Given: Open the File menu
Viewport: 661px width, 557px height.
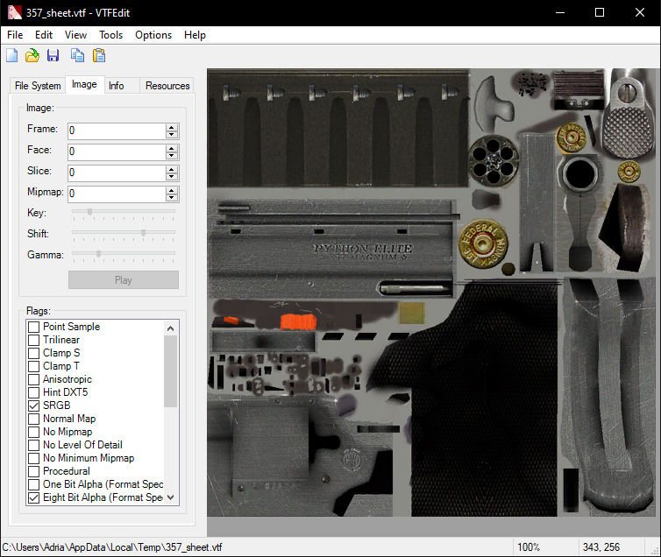Looking at the screenshot, I should click(15, 35).
